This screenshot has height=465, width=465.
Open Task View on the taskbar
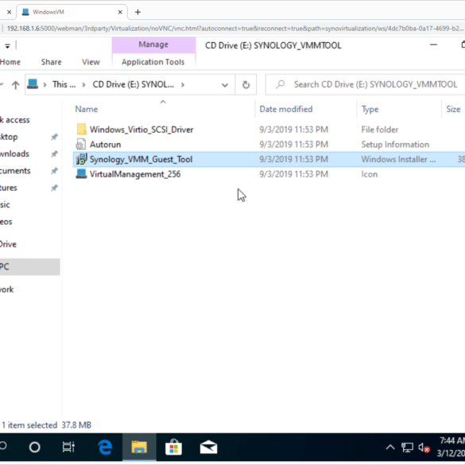pyautogui.click(x=68, y=448)
